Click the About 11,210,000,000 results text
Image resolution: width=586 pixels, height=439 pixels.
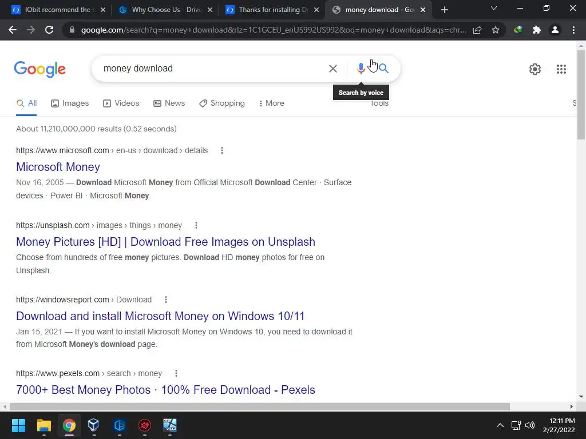pos(96,129)
